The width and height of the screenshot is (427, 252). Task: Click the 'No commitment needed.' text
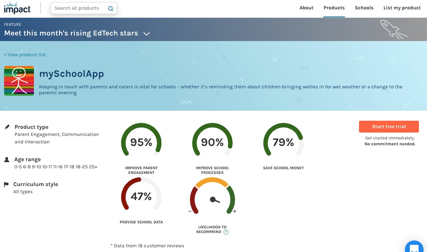(x=390, y=144)
